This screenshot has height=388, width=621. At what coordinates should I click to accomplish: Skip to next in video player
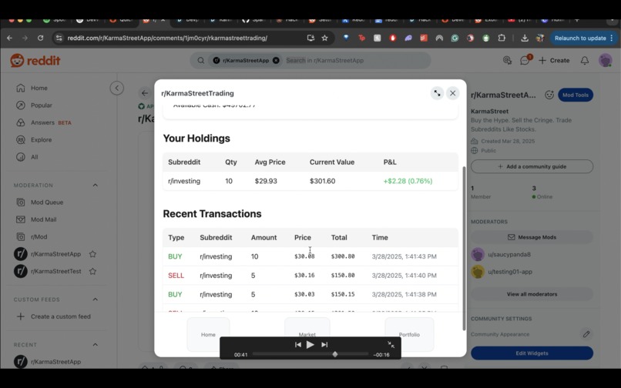click(x=324, y=344)
